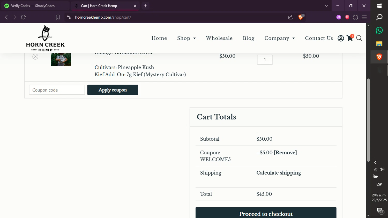Open the site search magnifier icon
The width and height of the screenshot is (388, 218).
click(359, 38)
